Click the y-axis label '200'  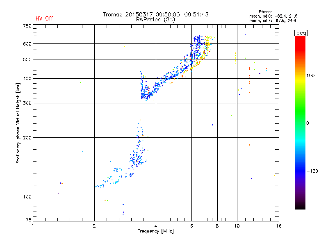click(27, 138)
